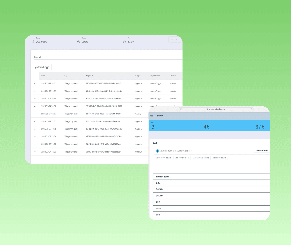
Task: Click into the Search field
Action: click(x=105, y=57)
